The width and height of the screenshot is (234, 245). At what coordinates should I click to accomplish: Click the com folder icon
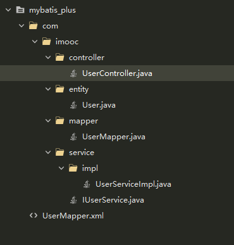tap(33, 26)
